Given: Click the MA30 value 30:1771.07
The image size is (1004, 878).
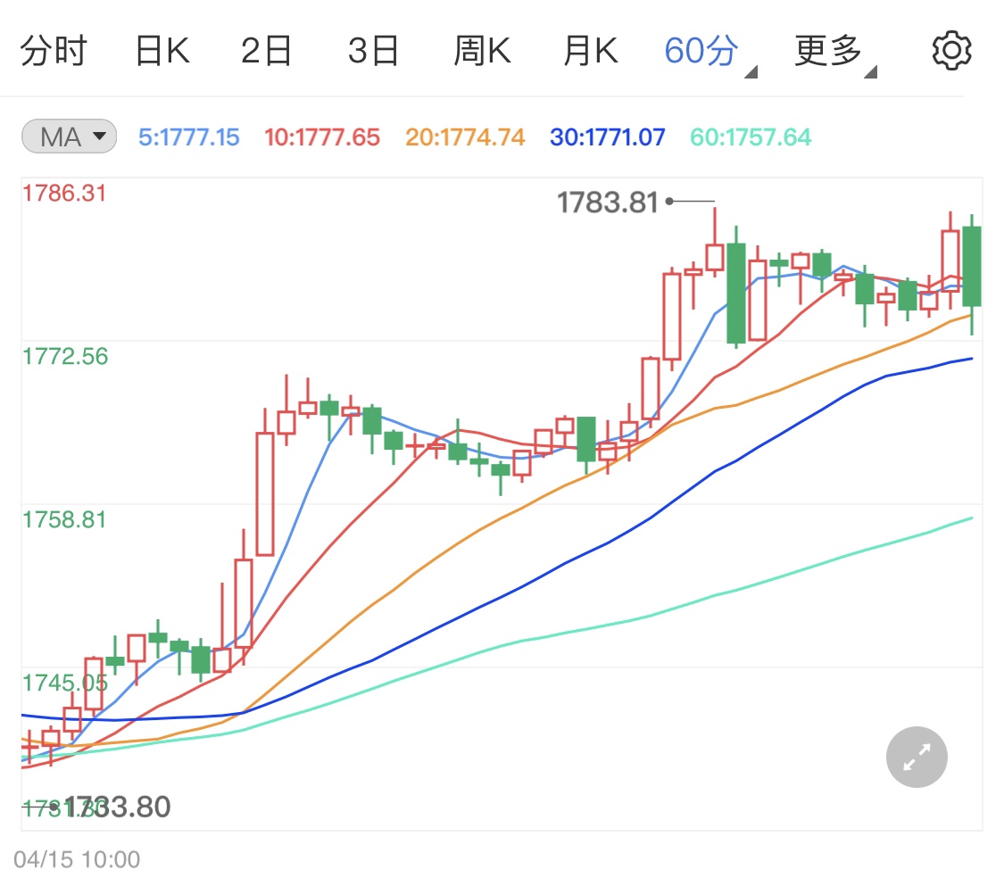Looking at the screenshot, I should [x=608, y=137].
